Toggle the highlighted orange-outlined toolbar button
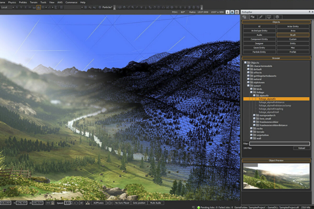The width and height of the screenshot is (314, 209). (38, 7)
